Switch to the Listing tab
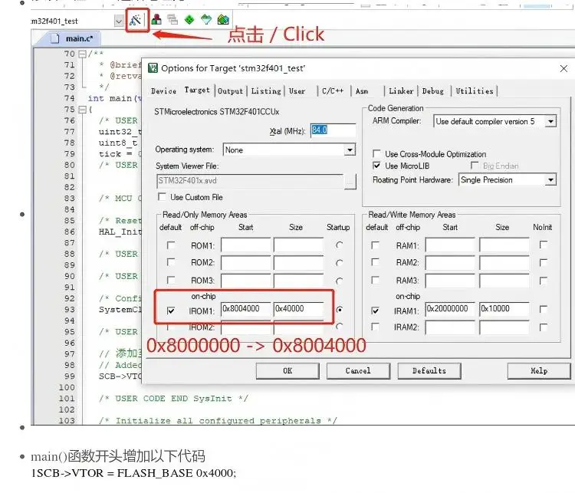Image resolution: width=575 pixels, height=493 pixels. point(266,91)
